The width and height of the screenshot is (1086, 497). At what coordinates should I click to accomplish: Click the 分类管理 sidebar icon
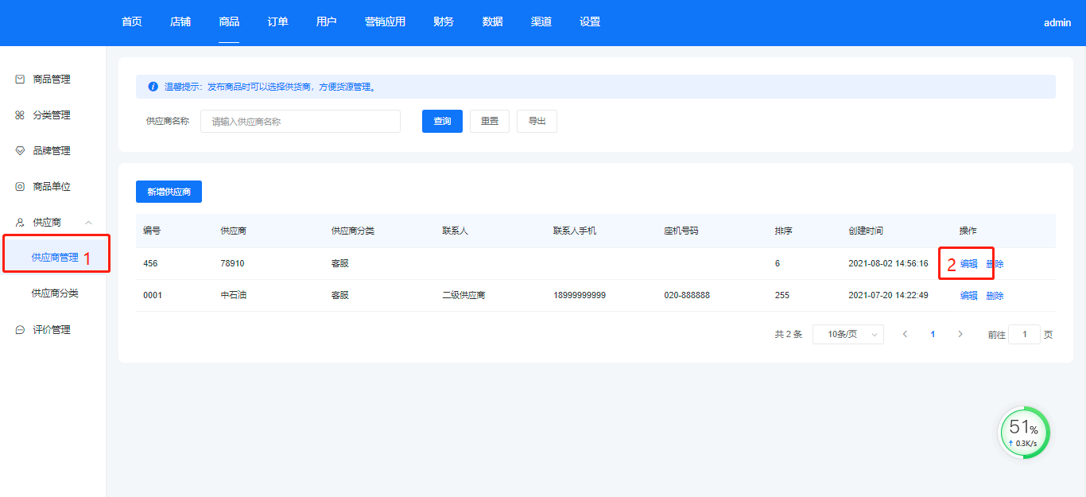point(21,115)
